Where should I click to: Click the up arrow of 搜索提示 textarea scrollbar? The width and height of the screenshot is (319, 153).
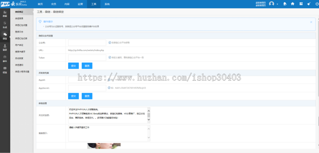click(149, 129)
